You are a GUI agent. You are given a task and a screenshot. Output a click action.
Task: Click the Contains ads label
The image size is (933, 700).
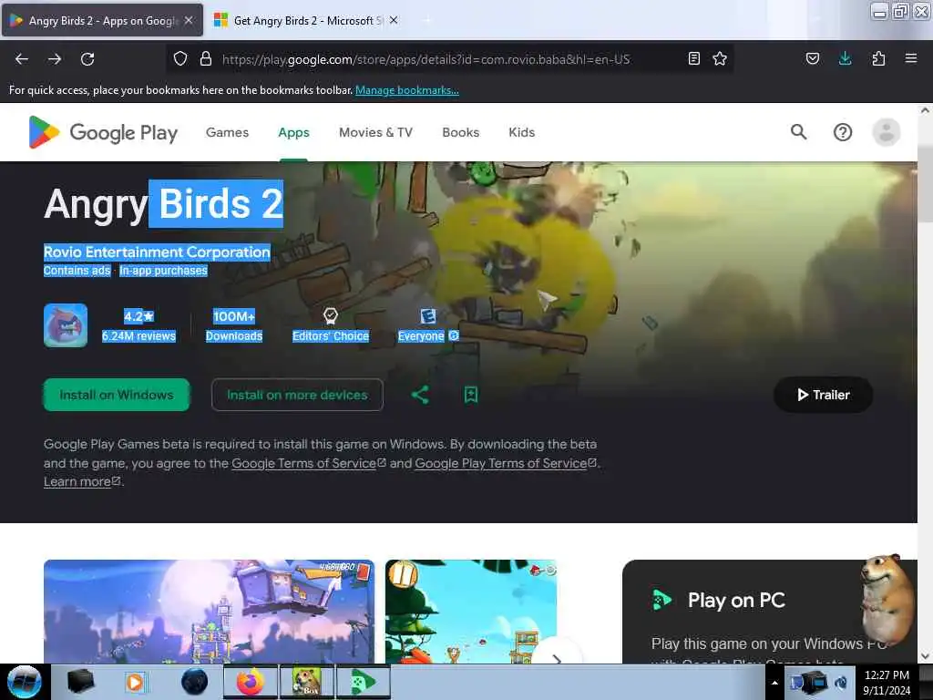tap(77, 270)
